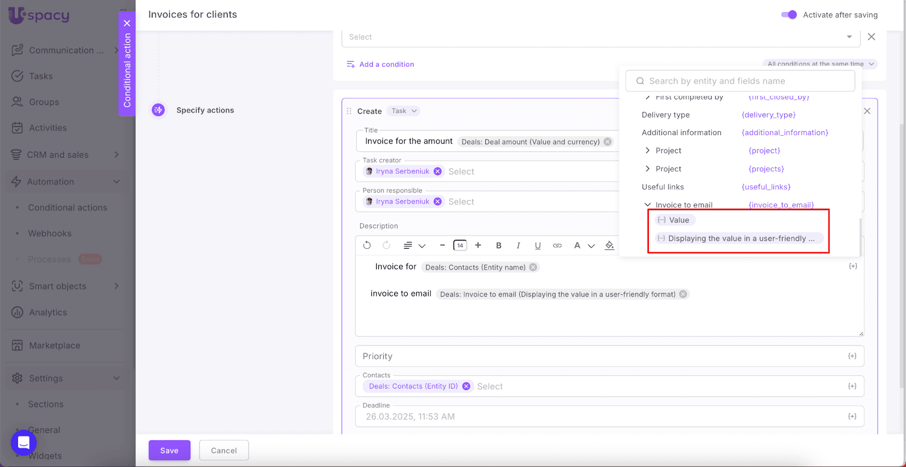Increase font size with plus icon
This screenshot has height=467, width=906.
click(478, 245)
